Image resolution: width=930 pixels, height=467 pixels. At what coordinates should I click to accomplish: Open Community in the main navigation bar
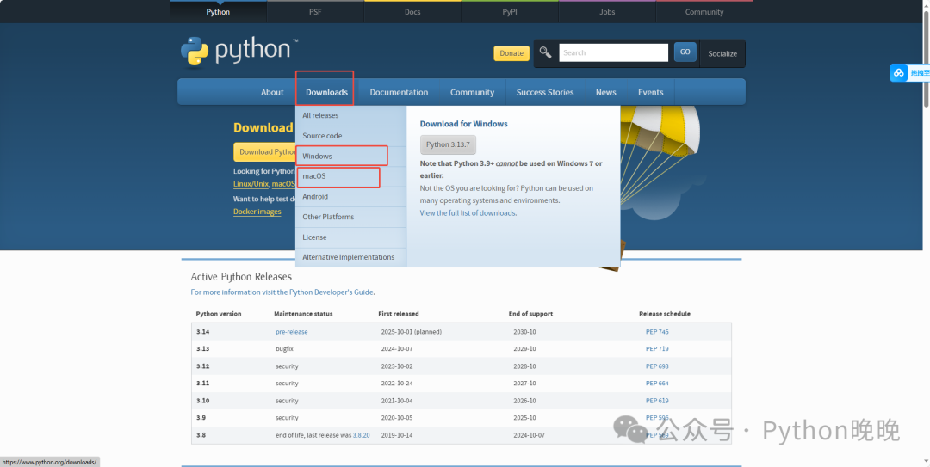pyautogui.click(x=472, y=92)
